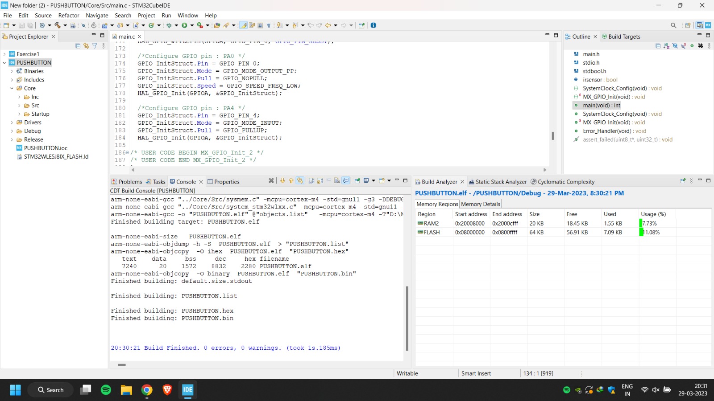Screen dimensions: 714x401
Task: Open the Navigate menu
Action: [97, 15]
